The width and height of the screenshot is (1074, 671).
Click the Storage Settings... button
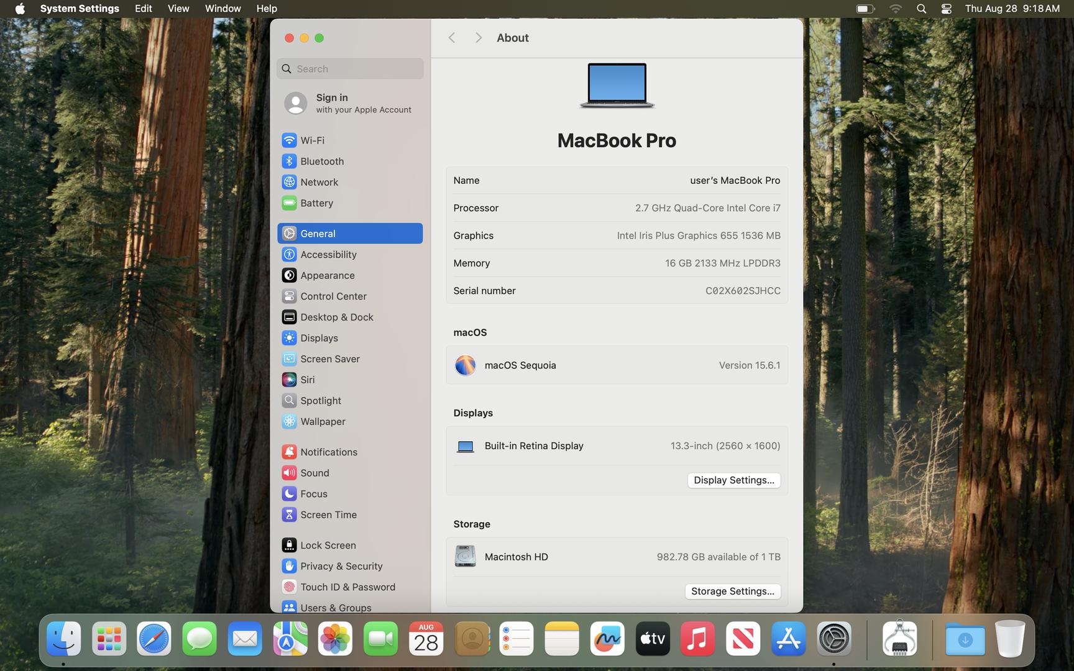pos(733,591)
